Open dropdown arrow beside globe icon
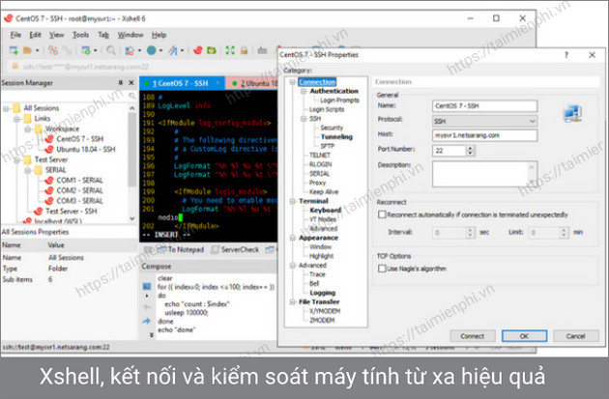The height and width of the screenshot is (399, 609). coord(160,50)
